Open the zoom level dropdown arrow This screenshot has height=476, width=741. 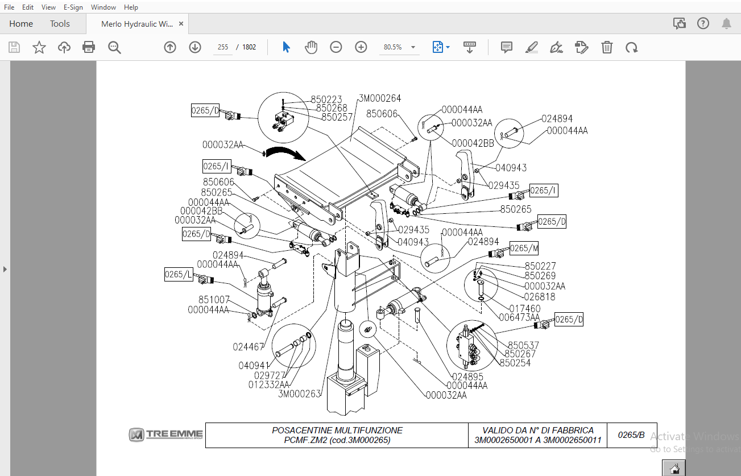[x=413, y=47]
